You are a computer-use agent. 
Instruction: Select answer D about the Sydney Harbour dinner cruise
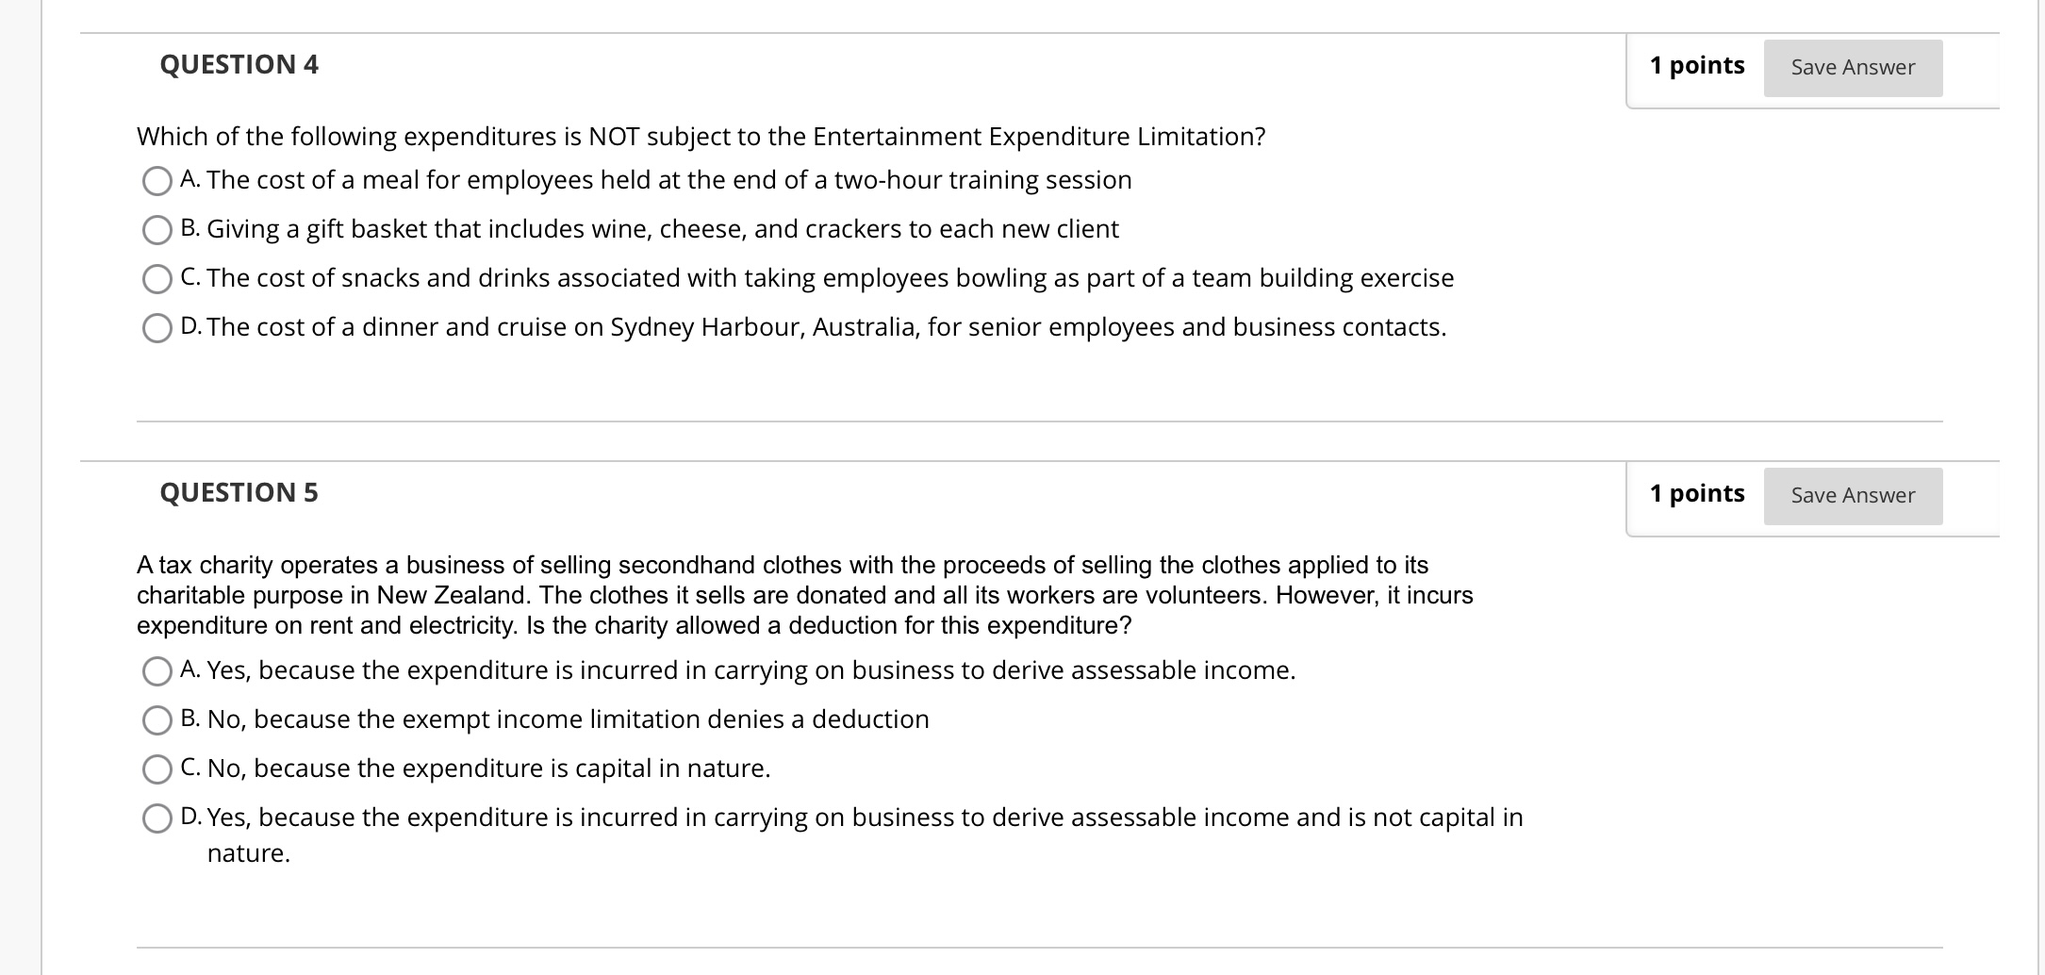(x=157, y=327)
